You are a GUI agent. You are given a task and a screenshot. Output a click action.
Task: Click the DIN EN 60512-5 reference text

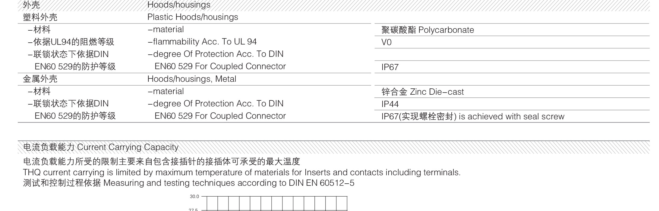[321, 183]
